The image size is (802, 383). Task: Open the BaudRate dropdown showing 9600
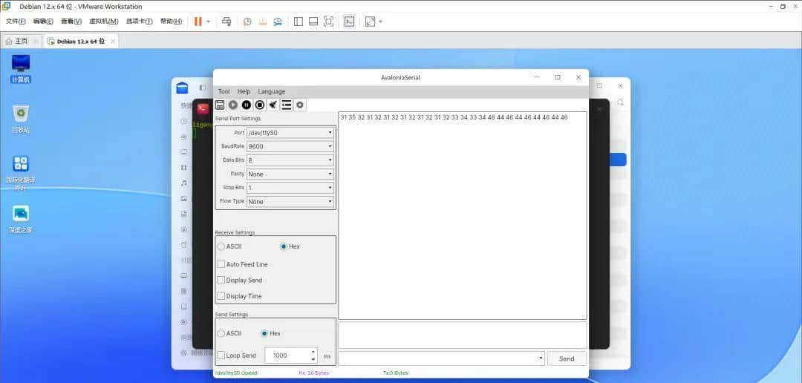pyautogui.click(x=290, y=146)
